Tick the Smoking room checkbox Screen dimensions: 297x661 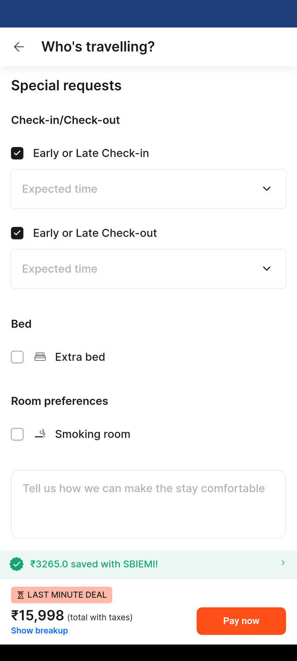click(x=17, y=434)
